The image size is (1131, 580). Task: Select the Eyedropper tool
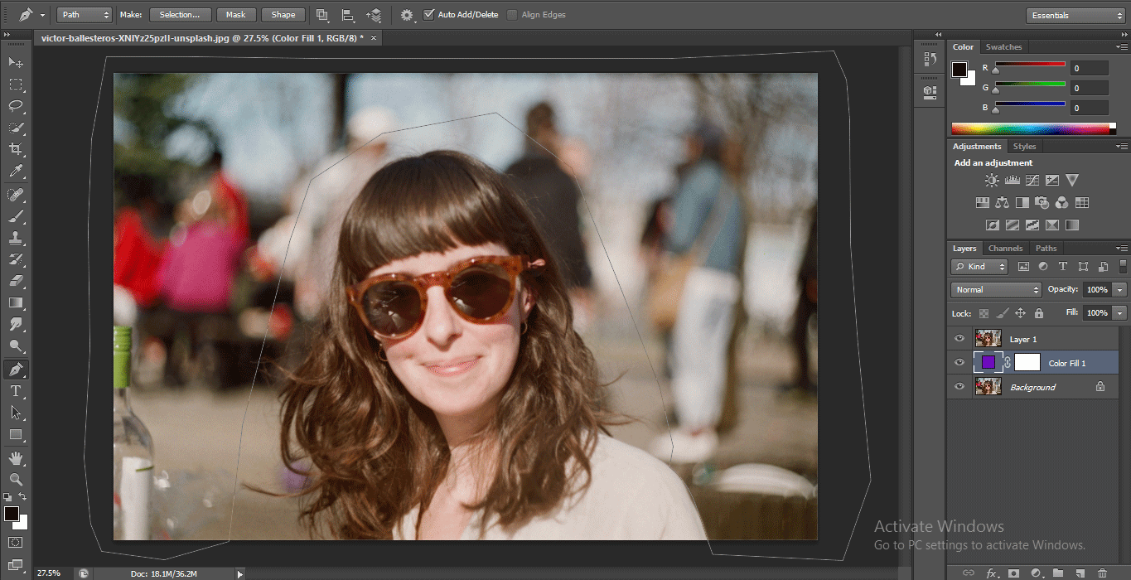pyautogui.click(x=16, y=172)
